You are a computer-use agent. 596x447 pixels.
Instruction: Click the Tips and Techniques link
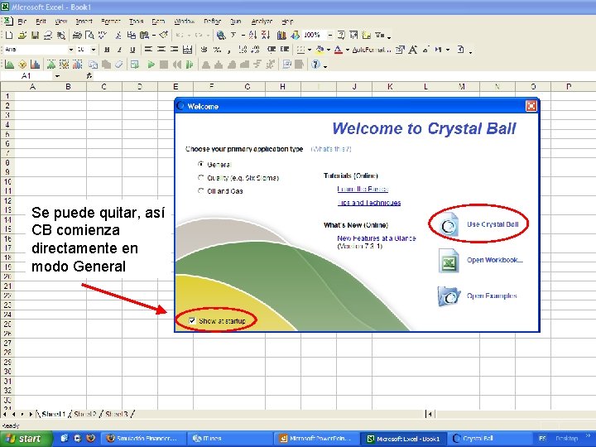(x=369, y=203)
